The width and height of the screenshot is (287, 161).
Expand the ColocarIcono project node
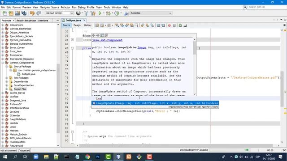click(x=3, y=25)
